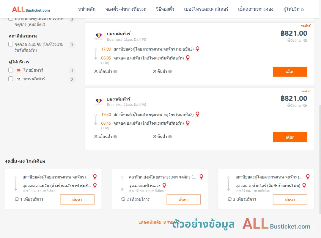
Task: Open ผู้ให้บริการ menu item
Action: coord(293,9)
